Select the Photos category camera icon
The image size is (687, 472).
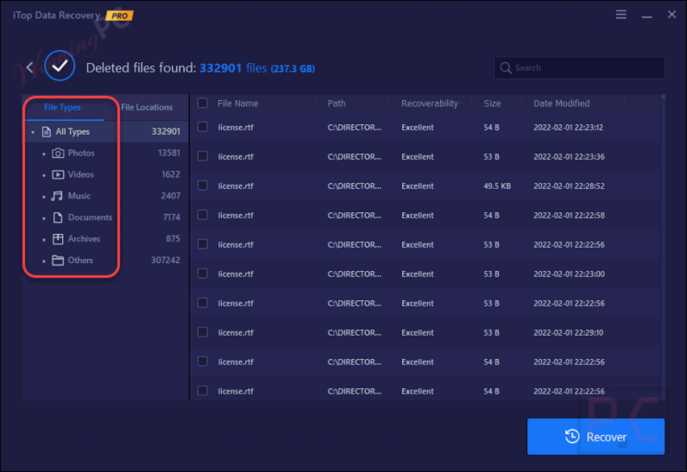[58, 153]
